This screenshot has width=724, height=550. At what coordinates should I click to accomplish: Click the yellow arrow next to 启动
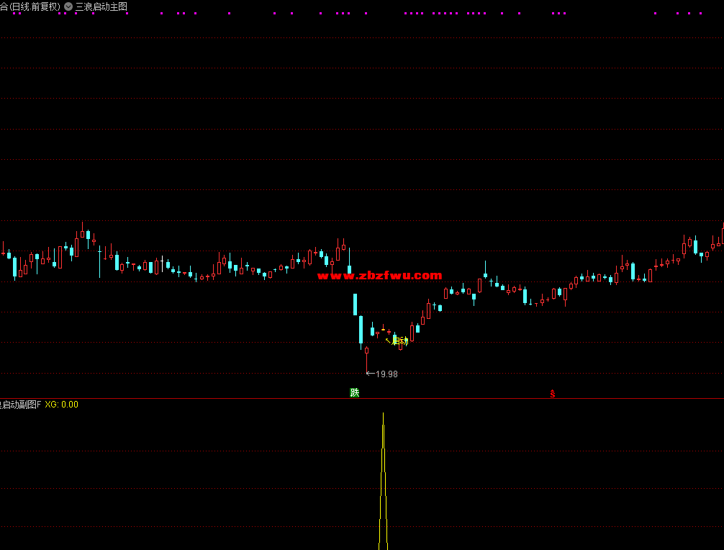(x=389, y=340)
